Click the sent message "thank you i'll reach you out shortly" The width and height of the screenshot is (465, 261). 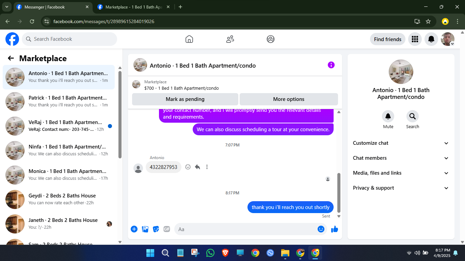coord(291,207)
